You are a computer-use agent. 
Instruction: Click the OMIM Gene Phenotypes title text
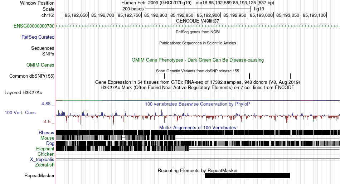[x=198, y=60]
